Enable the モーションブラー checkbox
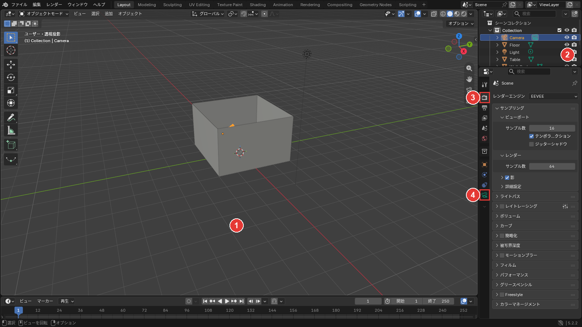582x327 pixels. coord(502,255)
